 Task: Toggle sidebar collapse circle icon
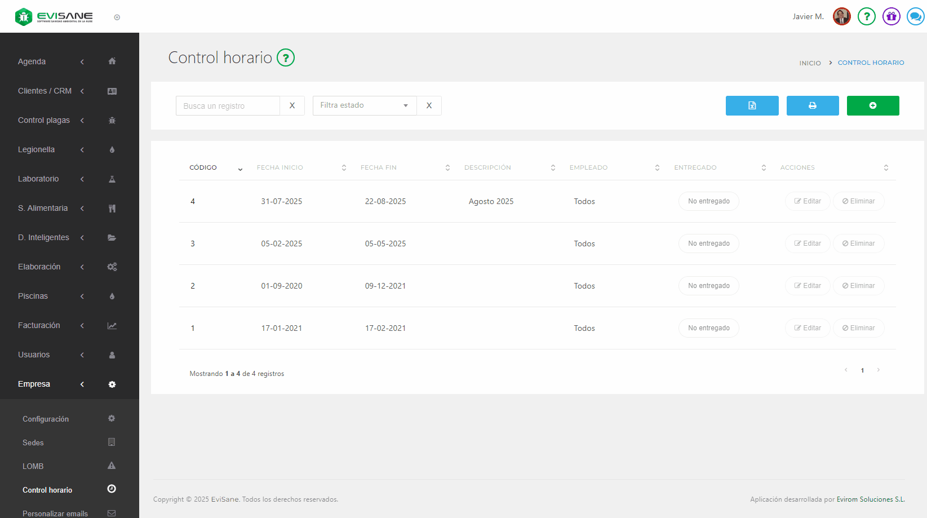pos(117,17)
